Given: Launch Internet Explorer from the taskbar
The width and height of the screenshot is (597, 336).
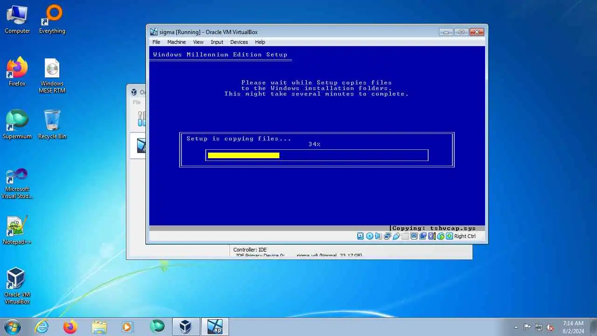Looking at the screenshot, I should point(42,327).
